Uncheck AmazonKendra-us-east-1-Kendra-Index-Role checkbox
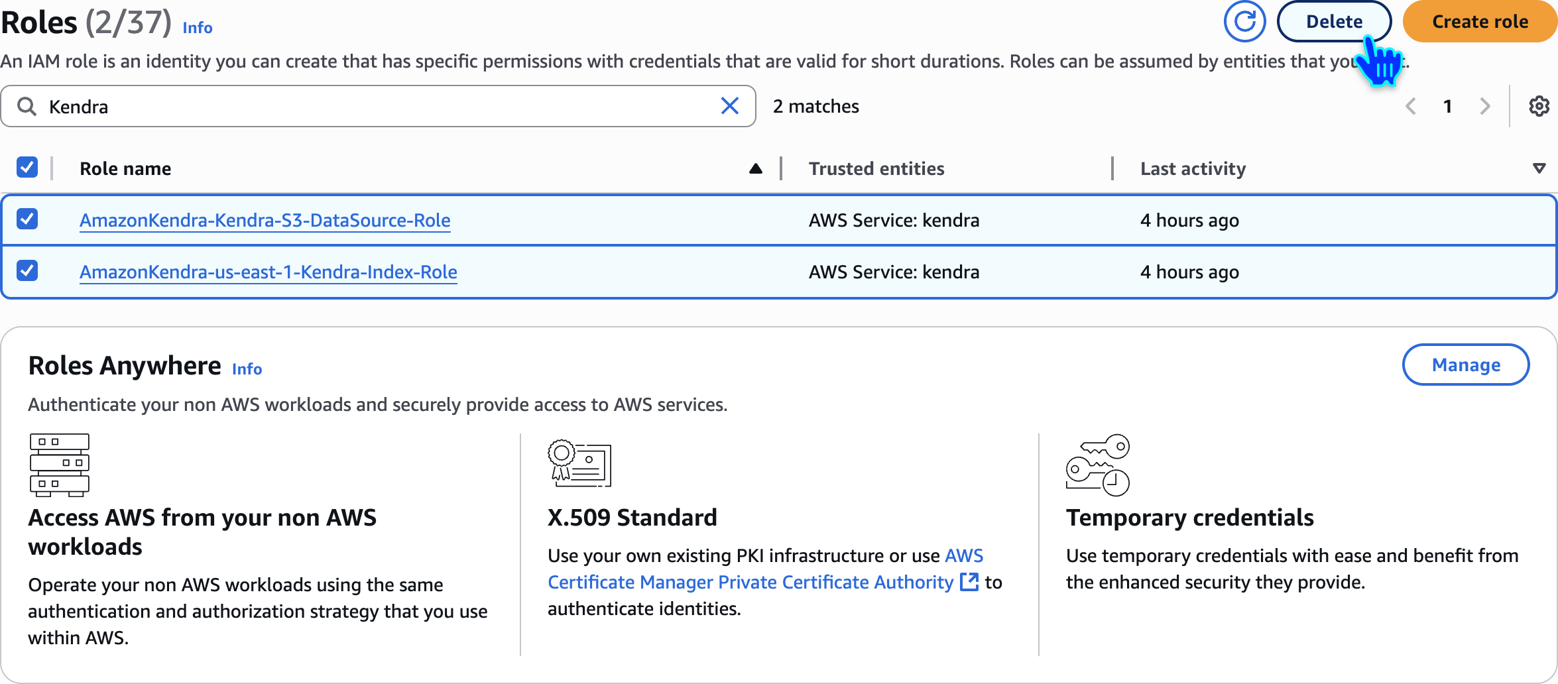Viewport: 1558px width, 684px height. coord(27,270)
